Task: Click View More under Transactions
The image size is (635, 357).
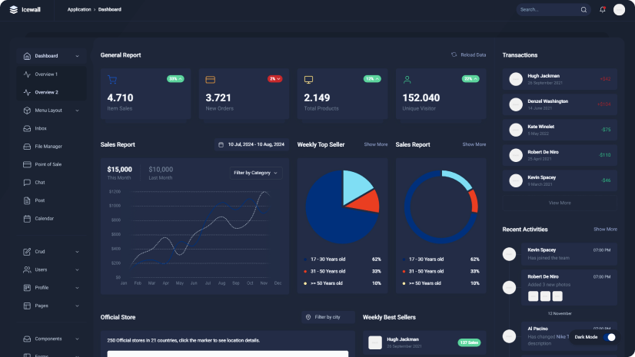Action: click(559, 203)
